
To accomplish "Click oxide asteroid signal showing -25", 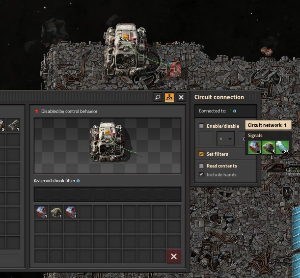I will pyautogui.click(x=282, y=147).
